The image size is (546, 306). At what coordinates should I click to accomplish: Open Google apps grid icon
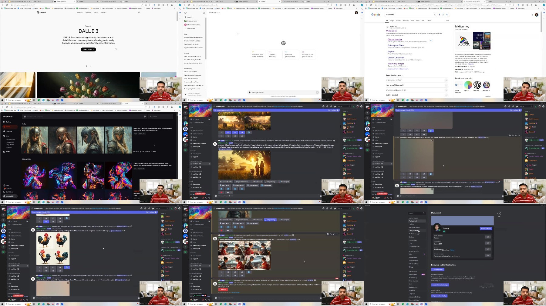(x=532, y=15)
